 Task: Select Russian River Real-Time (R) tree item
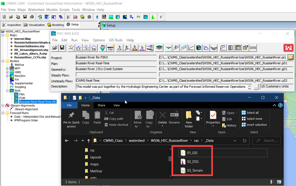click(x=38, y=102)
